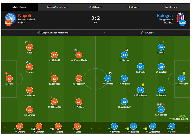Open the Match Commentary tab

[57, 7]
